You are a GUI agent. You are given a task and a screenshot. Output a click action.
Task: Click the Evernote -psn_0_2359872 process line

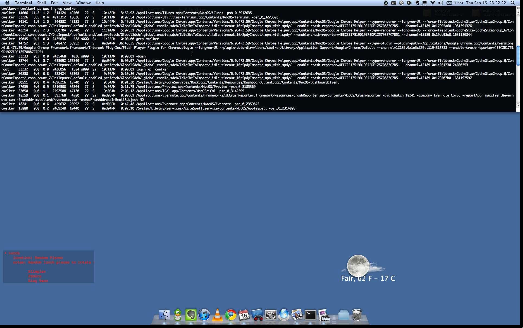[x=130, y=104]
